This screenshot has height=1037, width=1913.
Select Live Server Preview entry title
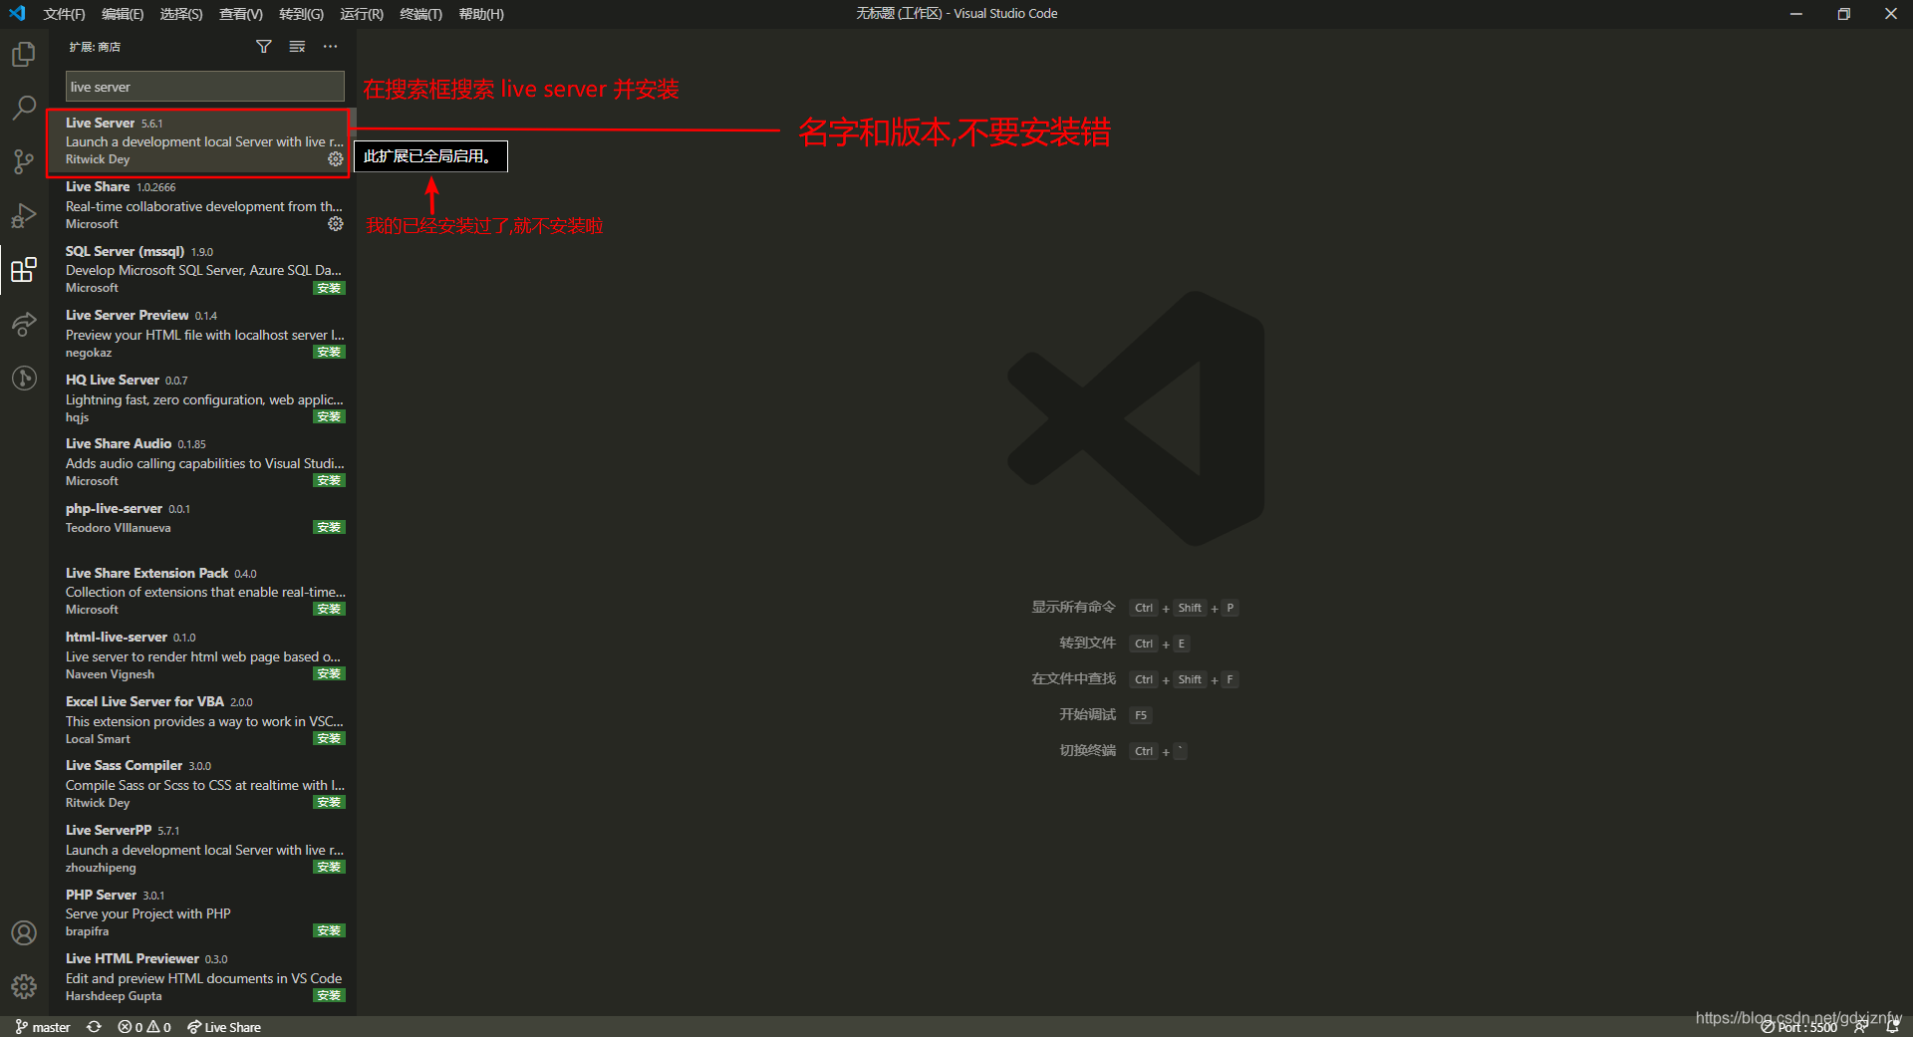tap(127, 315)
